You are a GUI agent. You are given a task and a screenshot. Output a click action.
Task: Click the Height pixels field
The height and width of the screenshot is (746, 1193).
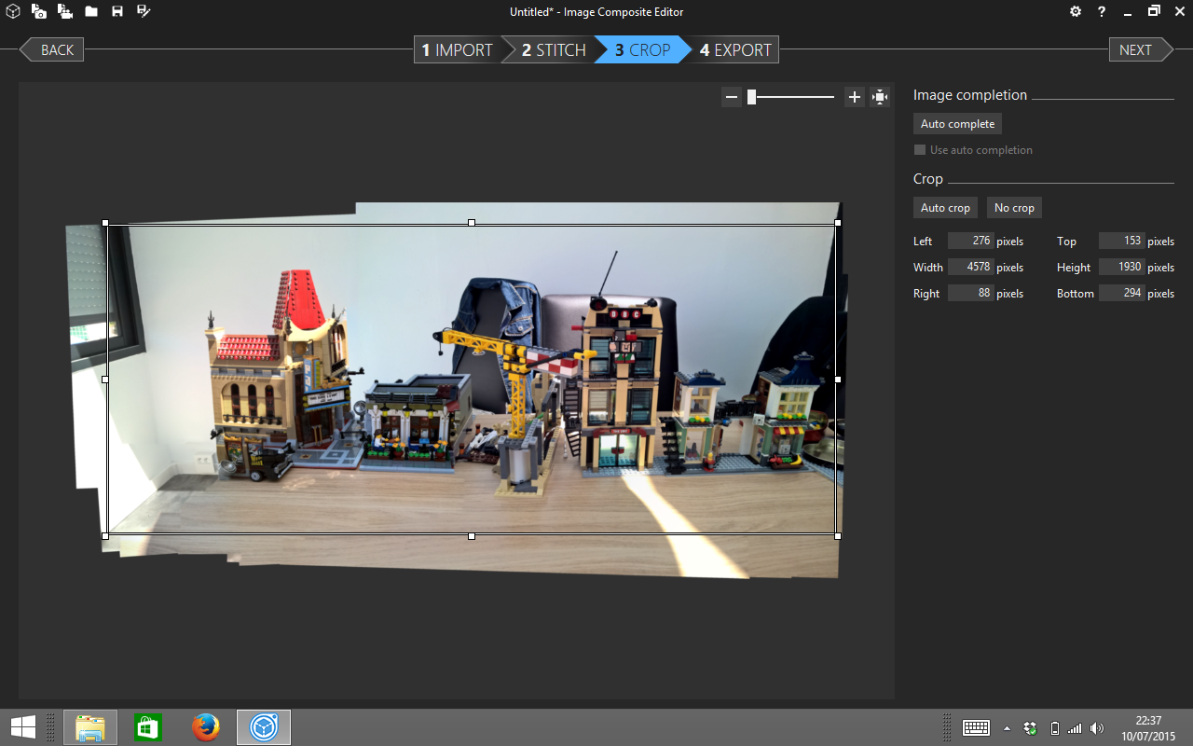(x=1121, y=267)
